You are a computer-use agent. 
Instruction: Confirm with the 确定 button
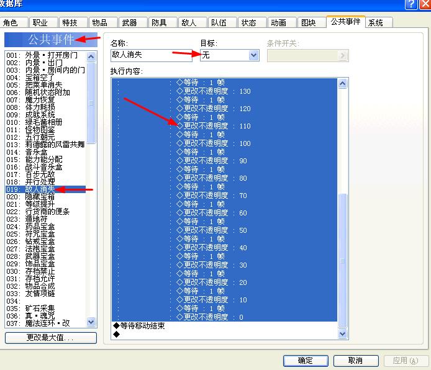[306, 361]
